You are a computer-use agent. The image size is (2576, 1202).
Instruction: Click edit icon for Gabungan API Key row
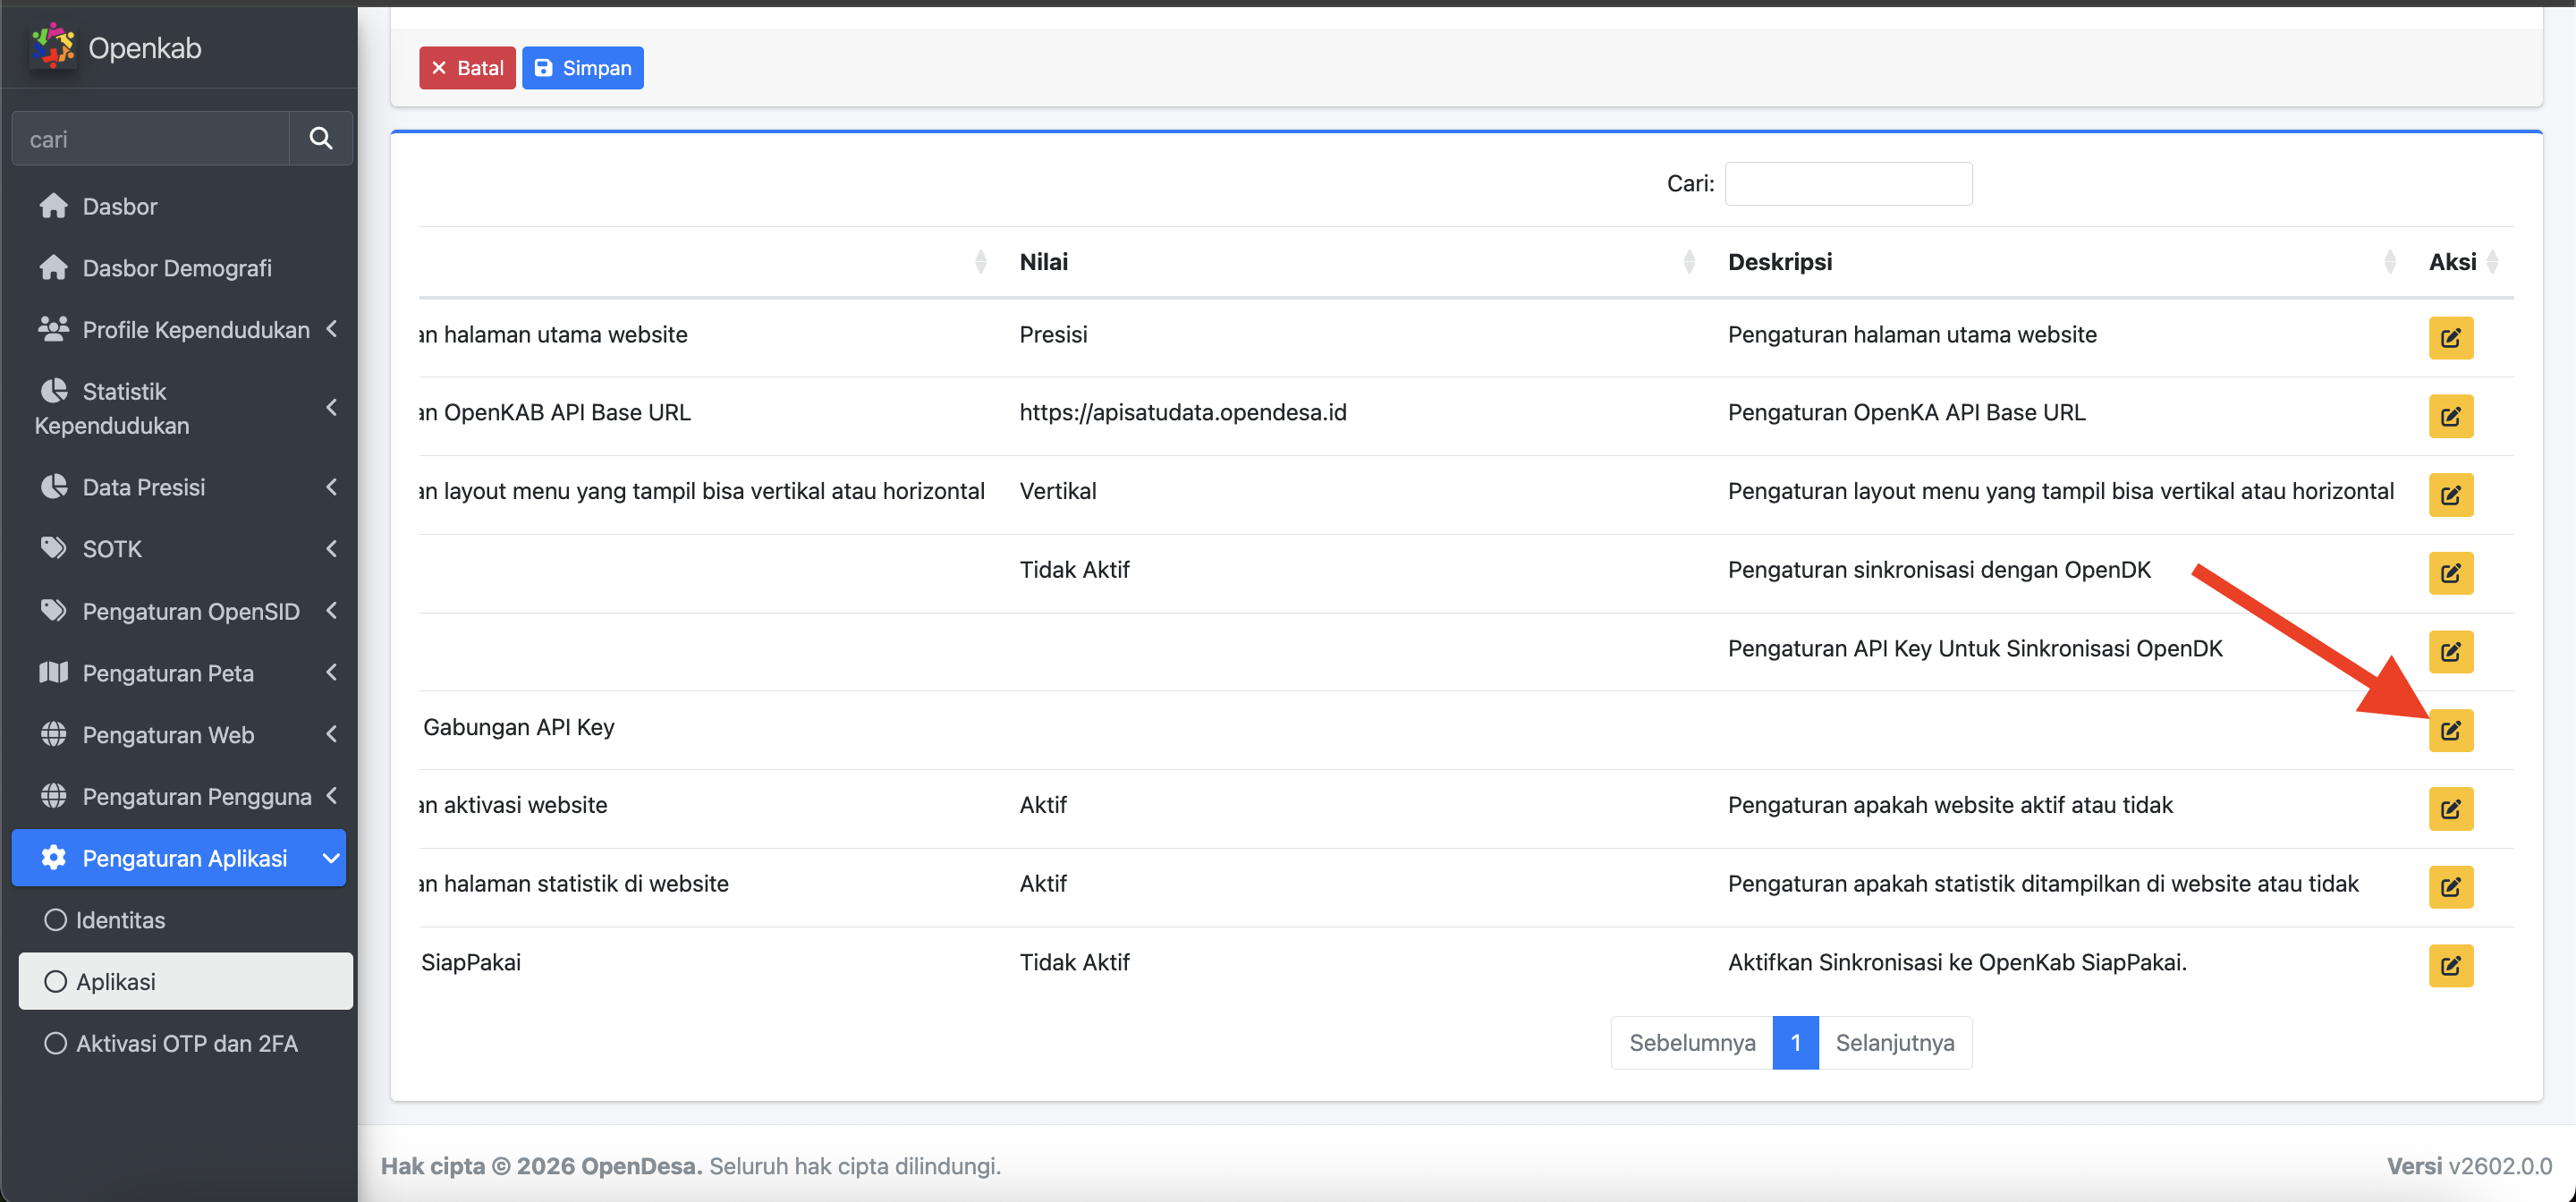pos(2450,730)
